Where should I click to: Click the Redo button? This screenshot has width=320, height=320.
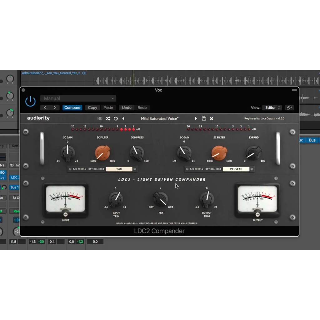pos(142,107)
